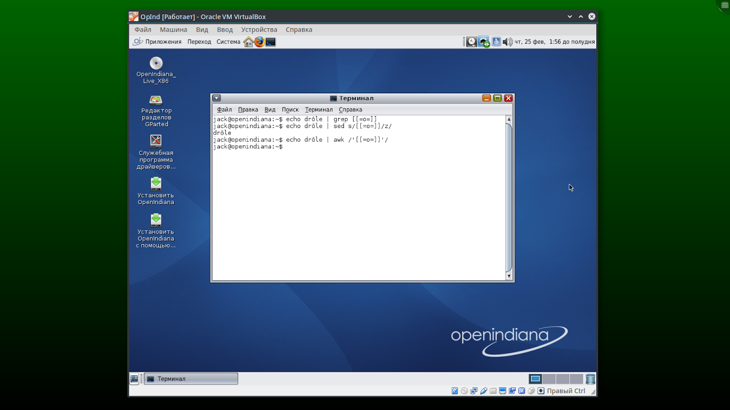Click the Терминал taskbar button
Image resolution: width=730 pixels, height=410 pixels.
pyautogui.click(x=191, y=379)
